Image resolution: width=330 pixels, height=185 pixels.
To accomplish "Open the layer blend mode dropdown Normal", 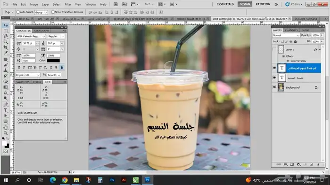I will point(286,35).
